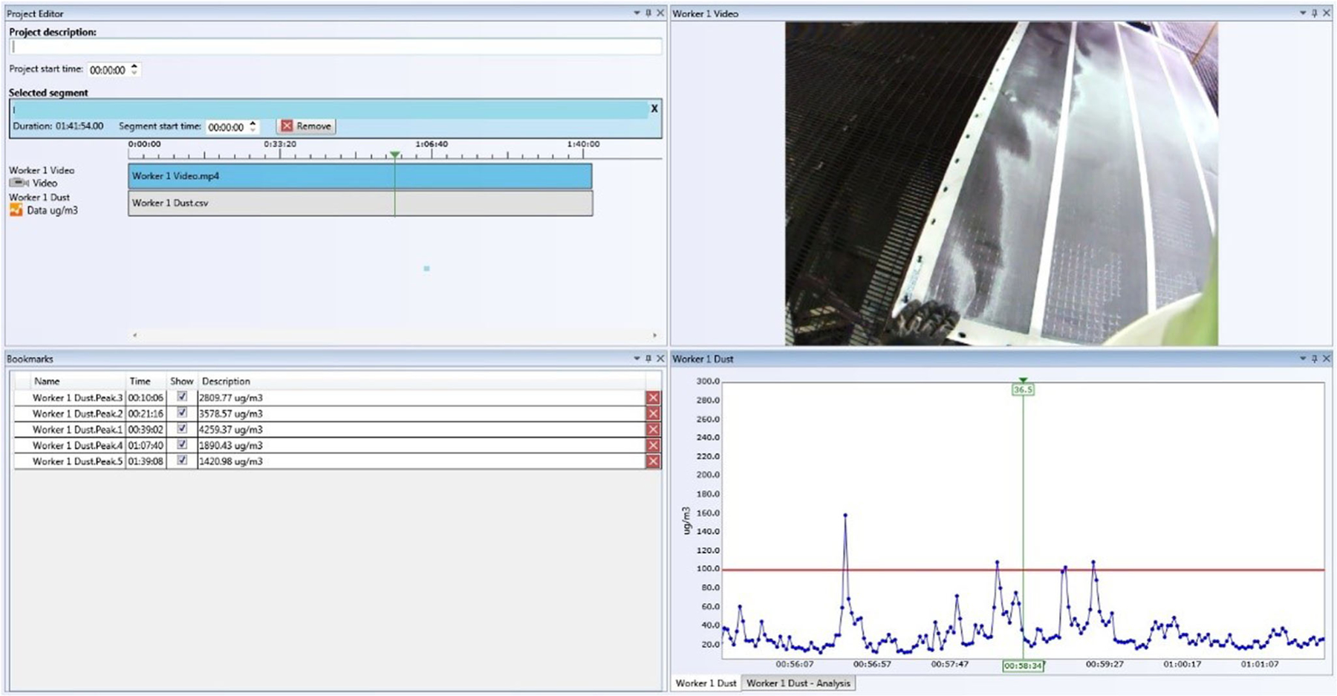Pin the Worker 1 Dust panel
This screenshot has height=696, width=1337.
click(1314, 359)
